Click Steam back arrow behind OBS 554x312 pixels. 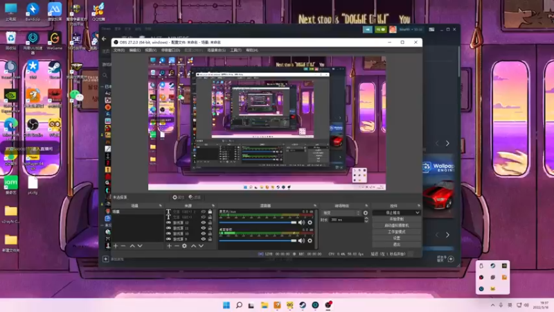[104, 39]
